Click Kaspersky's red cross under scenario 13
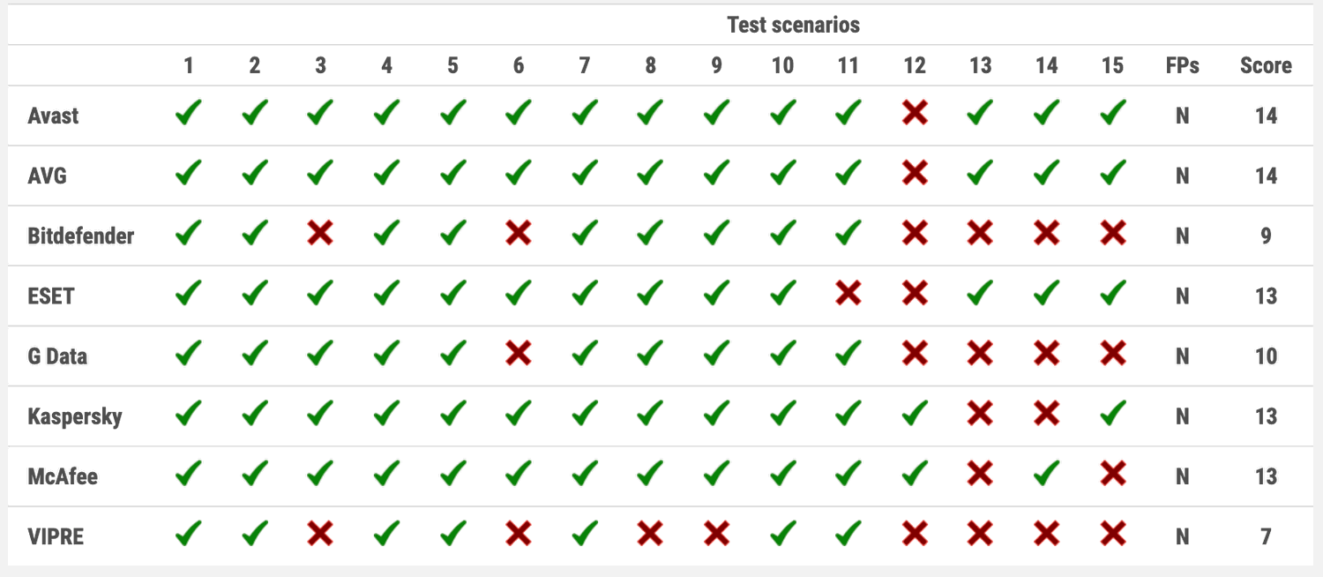The width and height of the screenshot is (1323, 577). (980, 414)
